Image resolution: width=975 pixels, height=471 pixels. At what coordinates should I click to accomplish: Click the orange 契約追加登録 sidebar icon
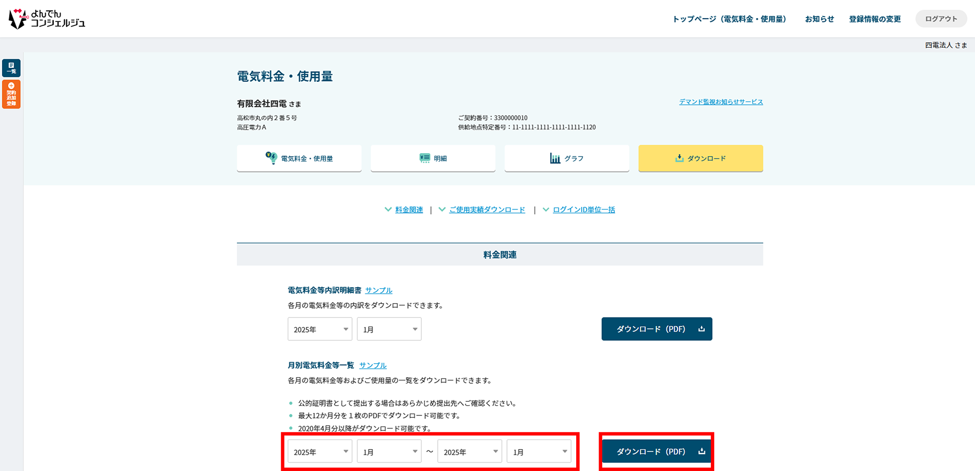click(11, 95)
